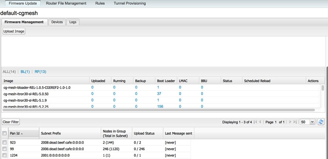This screenshot has width=328, height=159.
Task: Sort by the Backup column header
Action: pyautogui.click(x=144, y=81)
